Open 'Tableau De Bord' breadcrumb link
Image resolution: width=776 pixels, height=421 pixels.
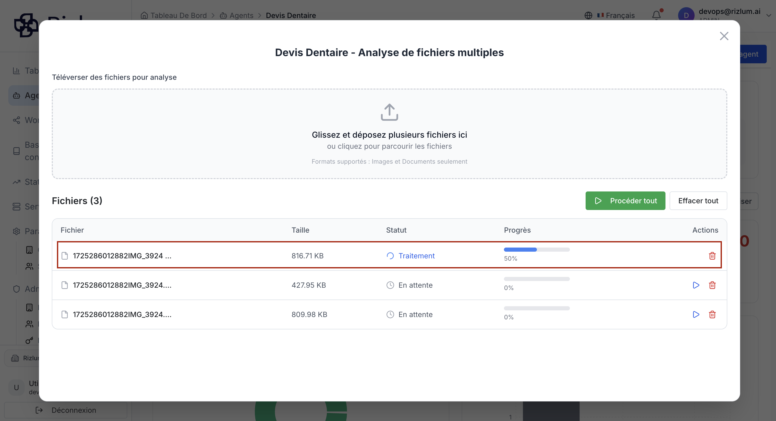point(178,15)
